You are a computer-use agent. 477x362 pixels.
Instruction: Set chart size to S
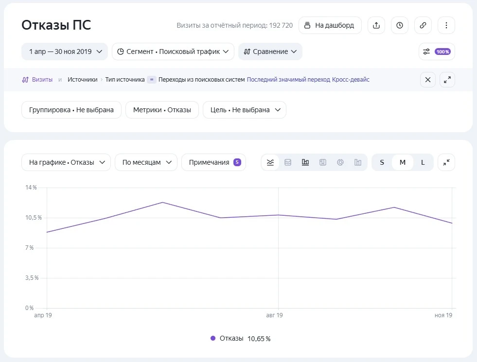pos(382,162)
